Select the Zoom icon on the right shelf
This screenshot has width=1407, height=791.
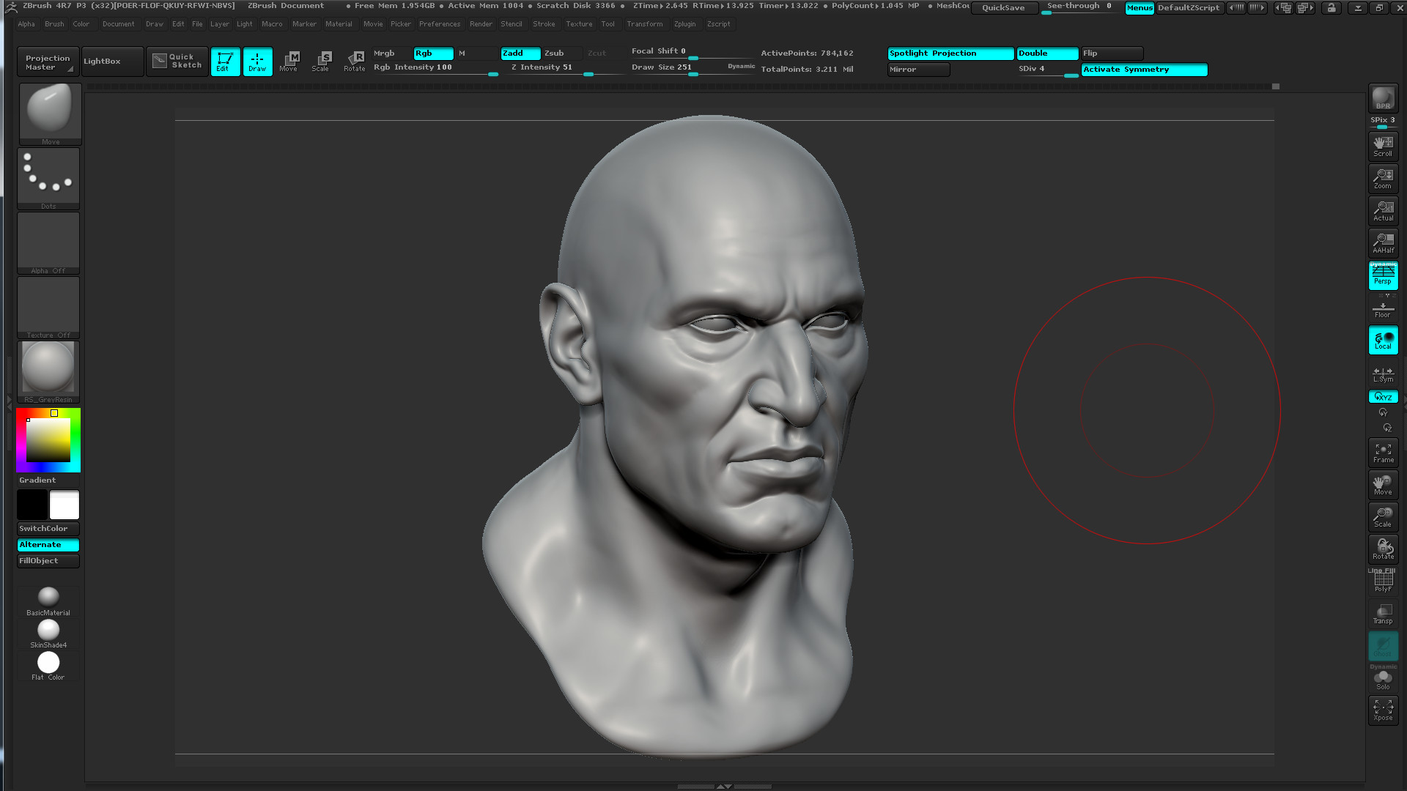click(x=1383, y=178)
